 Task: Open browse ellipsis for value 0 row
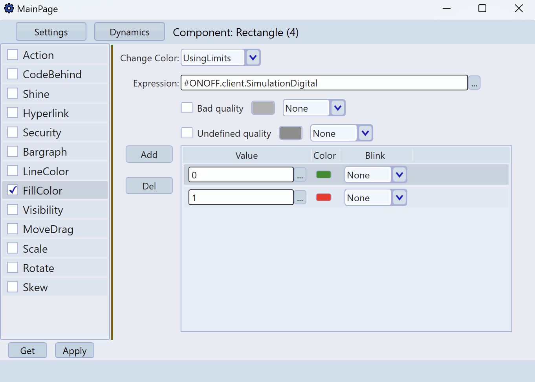300,175
